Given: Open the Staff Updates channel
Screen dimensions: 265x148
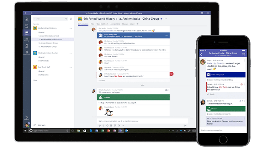Looking at the screenshot, I should pyautogui.click(x=43, y=75).
